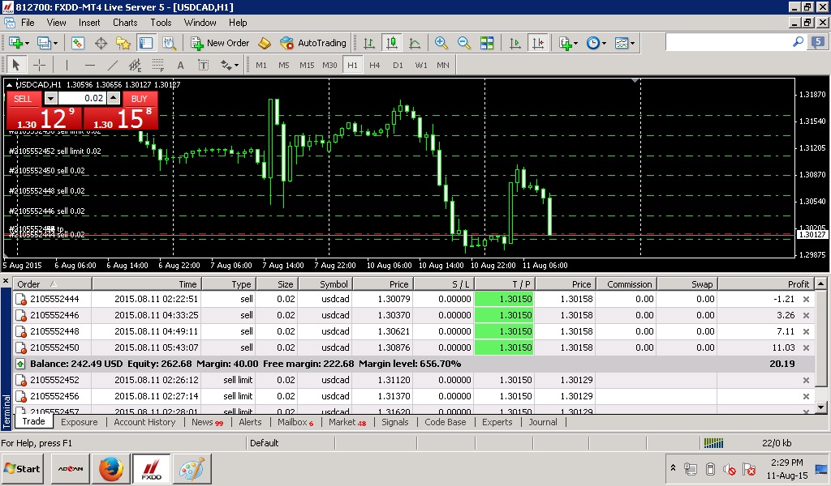
Task: Zoom in on the chart
Action: coord(441,43)
